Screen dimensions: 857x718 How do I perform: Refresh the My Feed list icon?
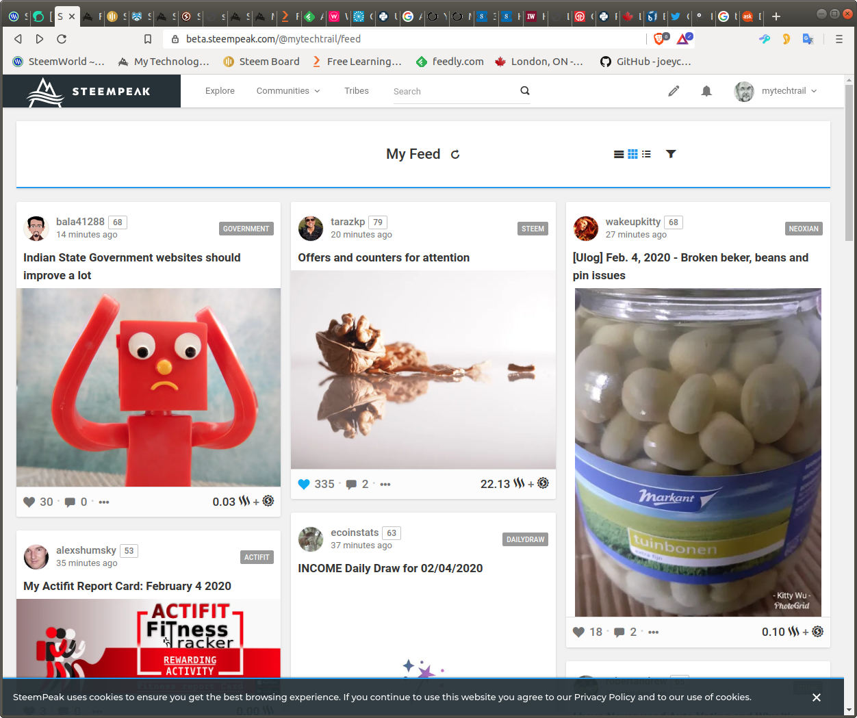(455, 155)
